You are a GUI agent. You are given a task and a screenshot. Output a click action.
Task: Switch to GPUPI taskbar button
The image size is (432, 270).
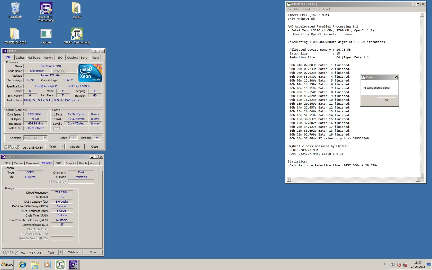pyautogui.click(x=60, y=265)
